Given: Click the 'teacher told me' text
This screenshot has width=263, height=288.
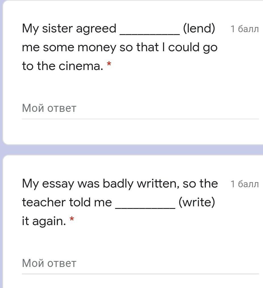Looking at the screenshot, I should (67, 202).
